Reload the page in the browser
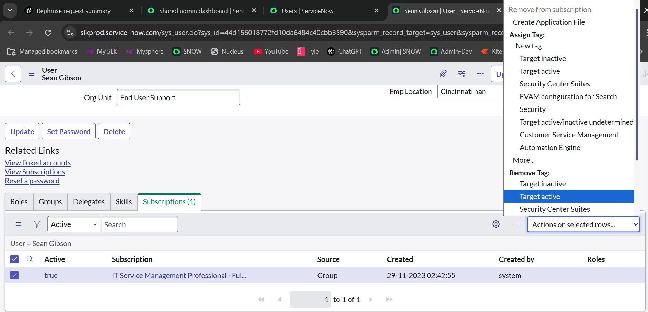The height and width of the screenshot is (312, 648). pos(48,33)
